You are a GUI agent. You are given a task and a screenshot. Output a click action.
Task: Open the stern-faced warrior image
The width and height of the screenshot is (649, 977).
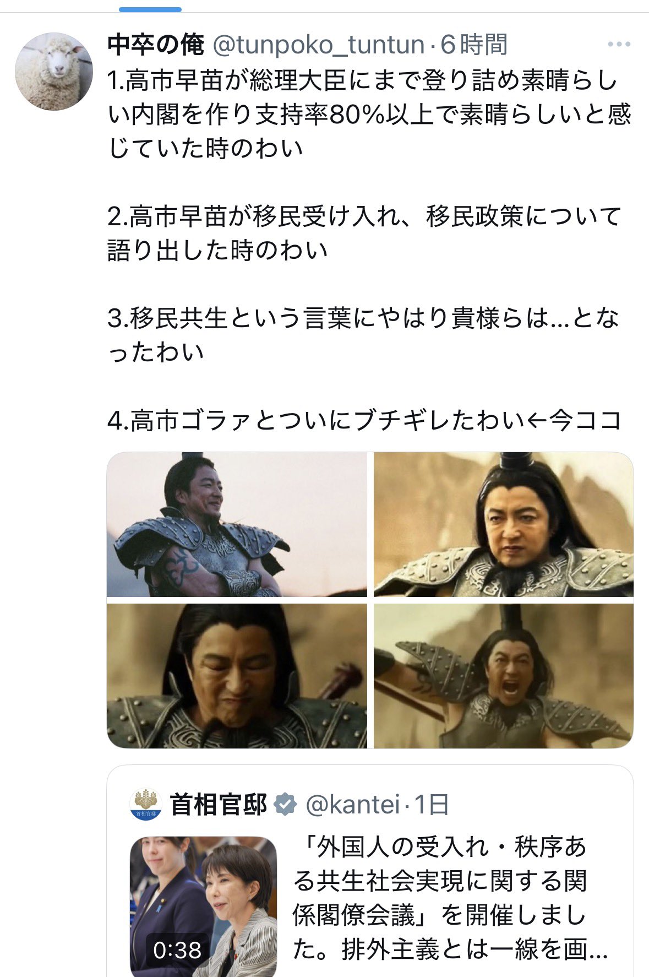point(504,524)
